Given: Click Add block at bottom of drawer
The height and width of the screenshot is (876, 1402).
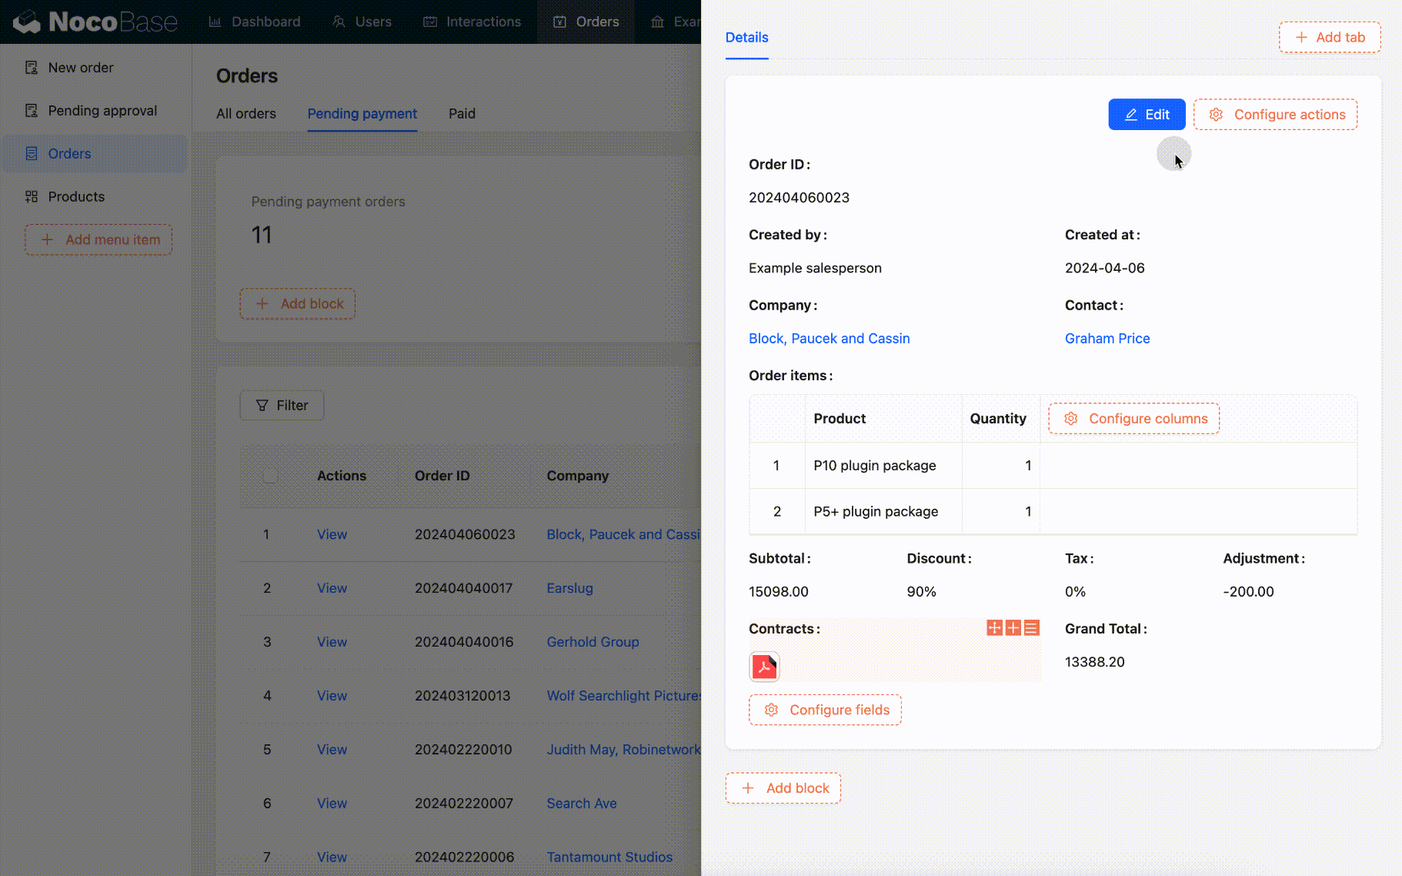Looking at the screenshot, I should (x=783, y=788).
